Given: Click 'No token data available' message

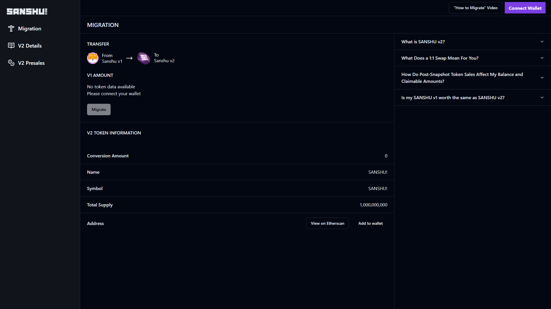Looking at the screenshot, I should tap(111, 87).
